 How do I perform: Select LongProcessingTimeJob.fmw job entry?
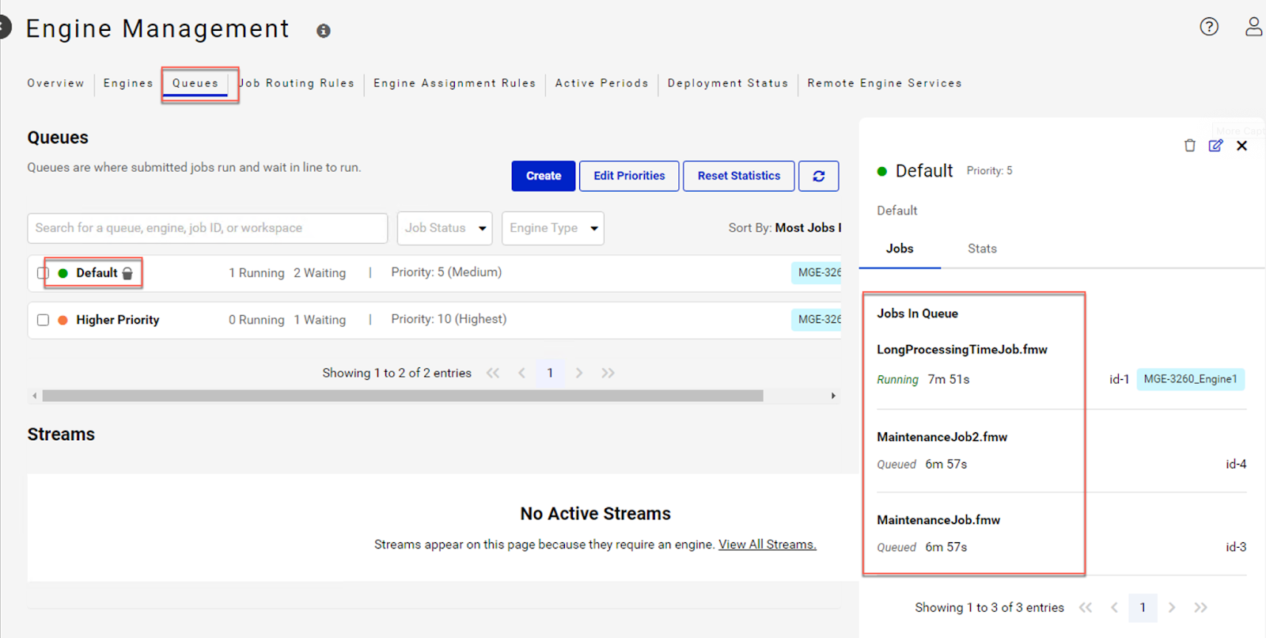(962, 350)
